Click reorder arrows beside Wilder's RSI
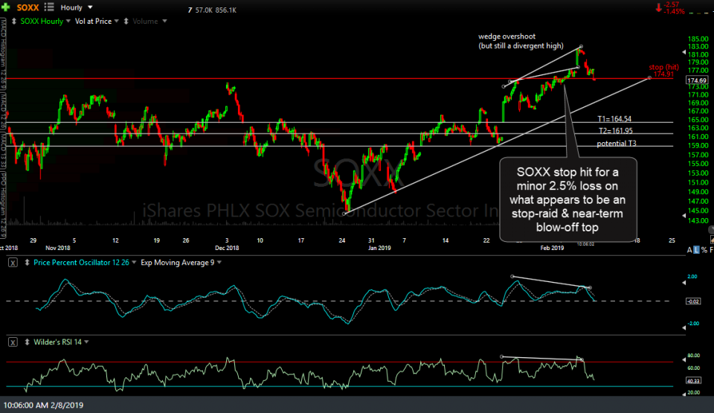Image resolution: width=714 pixels, height=413 pixels. (x=27, y=342)
